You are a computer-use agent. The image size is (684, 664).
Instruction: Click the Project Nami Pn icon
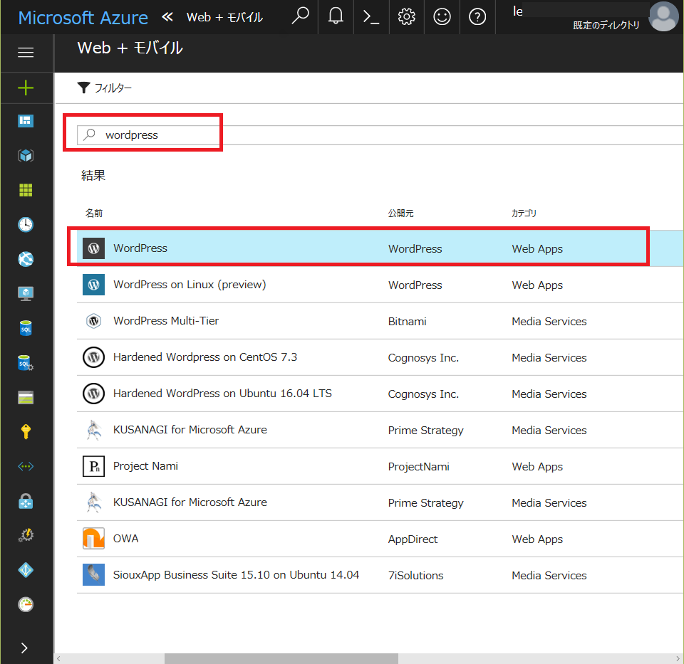pyautogui.click(x=93, y=466)
